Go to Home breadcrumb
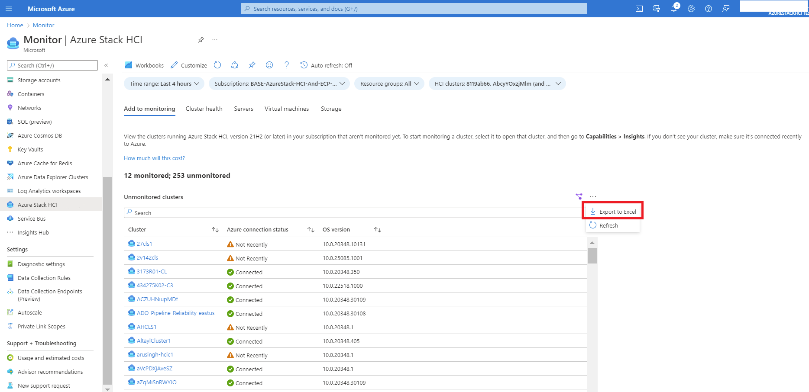809x392 pixels. (15, 25)
